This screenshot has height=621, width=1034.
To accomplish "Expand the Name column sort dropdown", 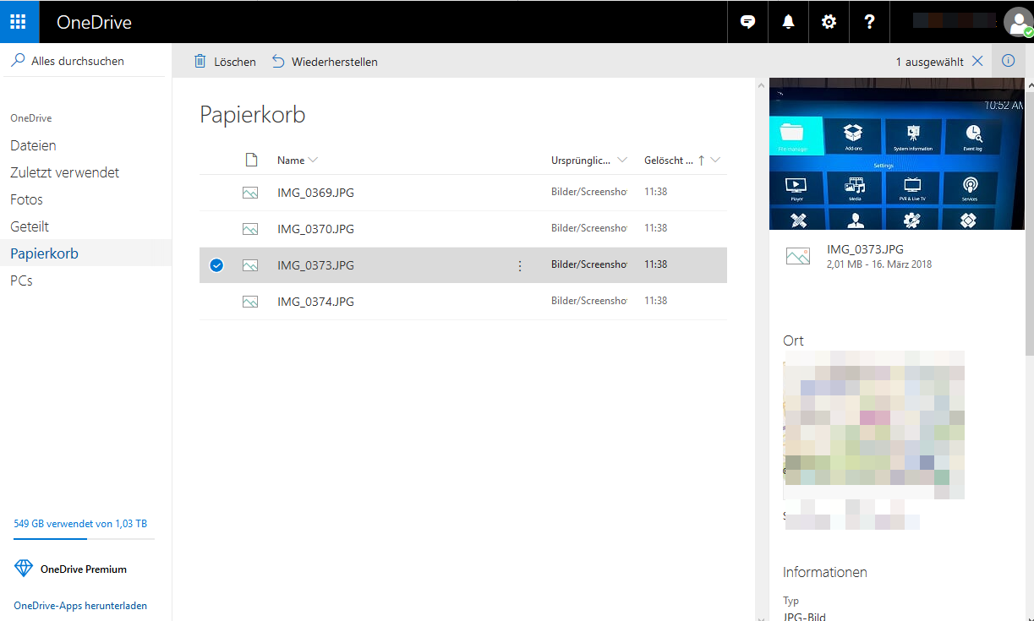I will pyautogui.click(x=314, y=161).
